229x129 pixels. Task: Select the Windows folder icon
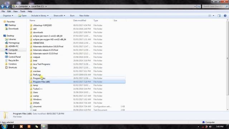click(31, 100)
